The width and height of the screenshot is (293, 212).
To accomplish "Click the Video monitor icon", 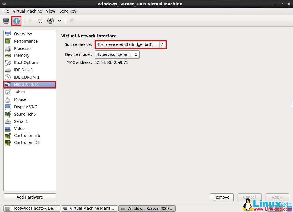I will pos(8,129).
